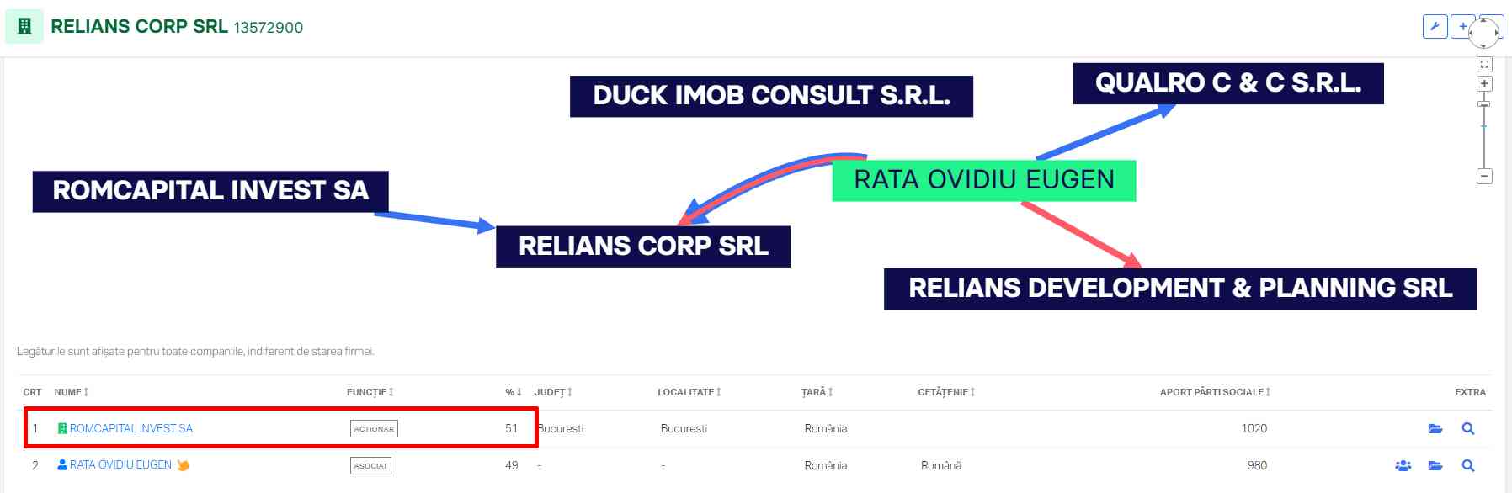Zoom in the graph with plus button
Viewport: 1512px width, 493px height.
click(1484, 84)
